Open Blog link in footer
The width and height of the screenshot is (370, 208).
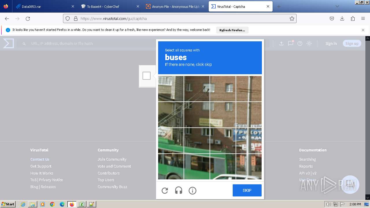click(34, 187)
